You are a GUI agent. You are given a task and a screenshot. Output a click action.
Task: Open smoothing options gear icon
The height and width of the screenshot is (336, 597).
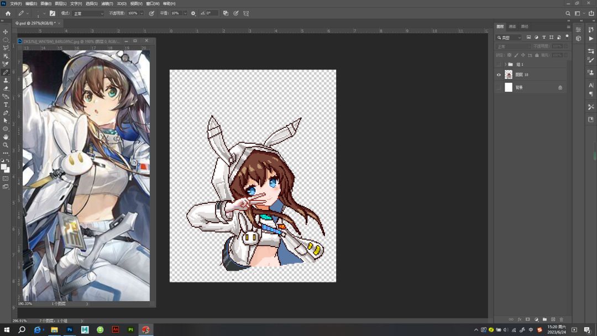click(x=193, y=13)
